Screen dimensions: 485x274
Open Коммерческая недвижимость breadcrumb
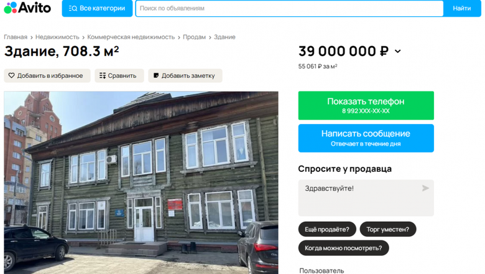click(131, 37)
